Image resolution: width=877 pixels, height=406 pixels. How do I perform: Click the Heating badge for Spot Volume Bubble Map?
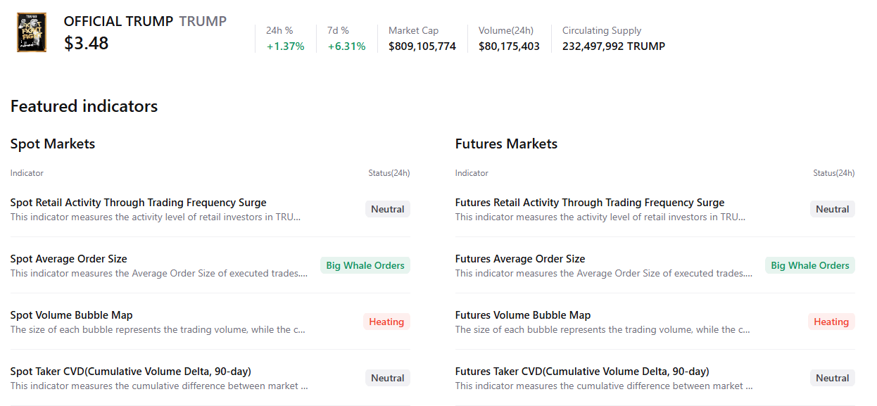pos(386,322)
